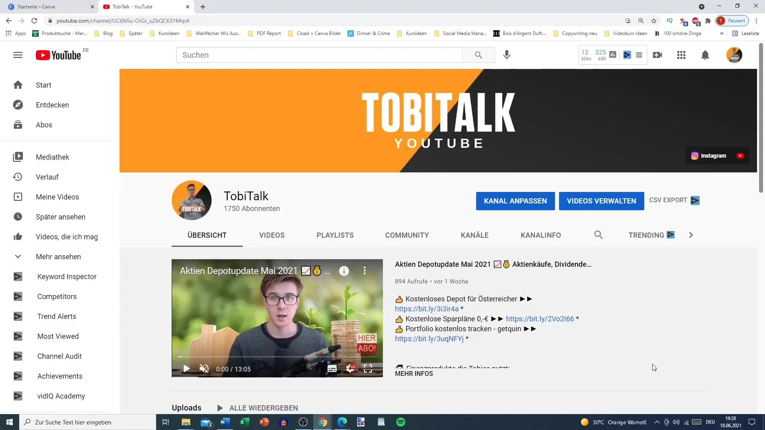
Task: Open the Channel Audit panel
Action: [59, 356]
